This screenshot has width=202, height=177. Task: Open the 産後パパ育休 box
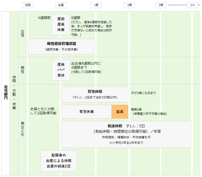point(61,70)
